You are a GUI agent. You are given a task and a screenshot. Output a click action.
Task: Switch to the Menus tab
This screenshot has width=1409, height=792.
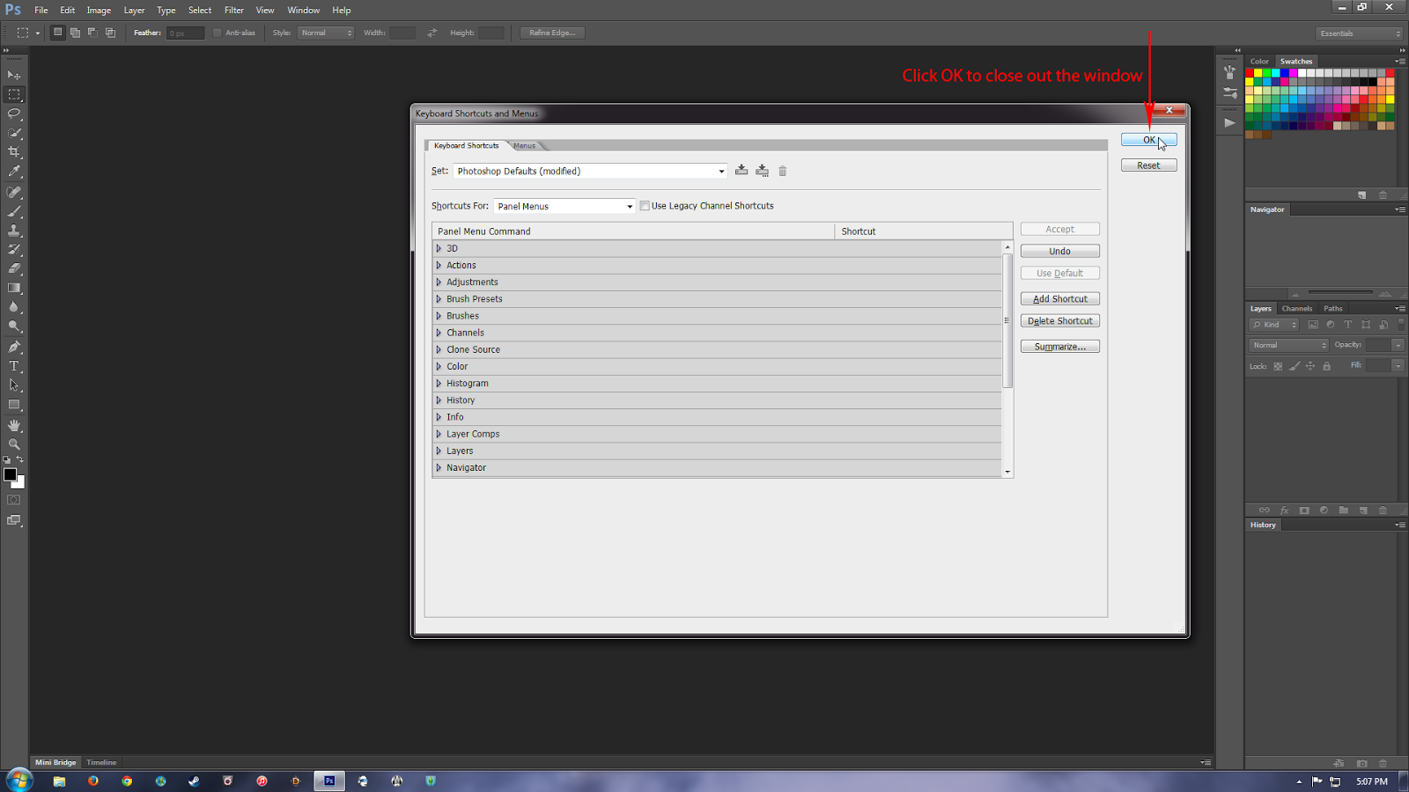pos(525,145)
